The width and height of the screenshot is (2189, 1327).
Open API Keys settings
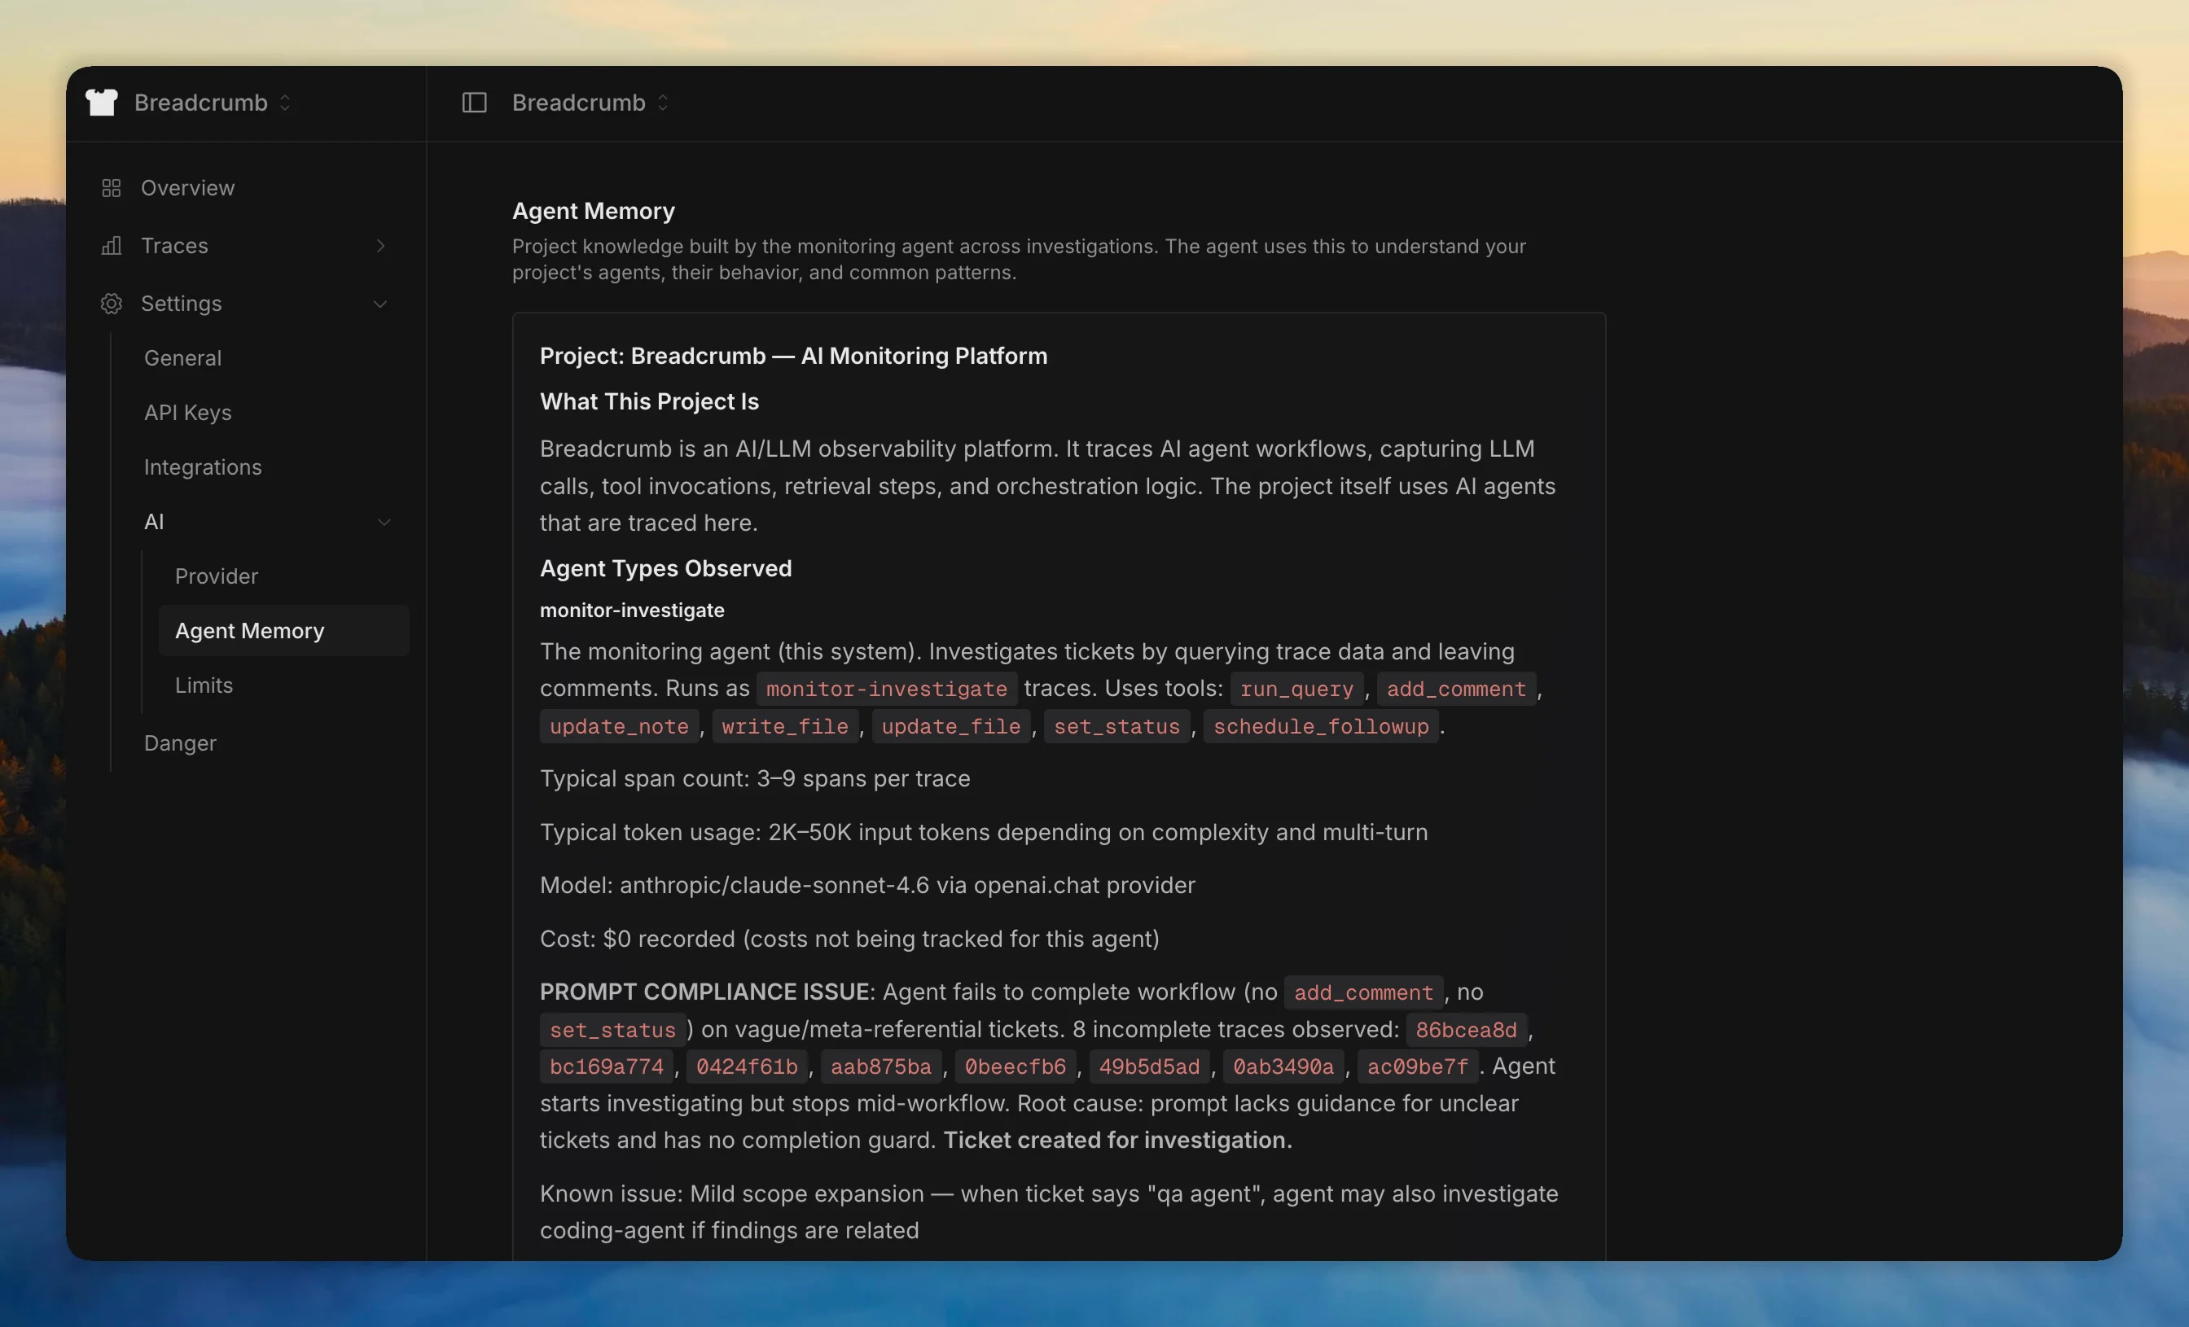(187, 412)
